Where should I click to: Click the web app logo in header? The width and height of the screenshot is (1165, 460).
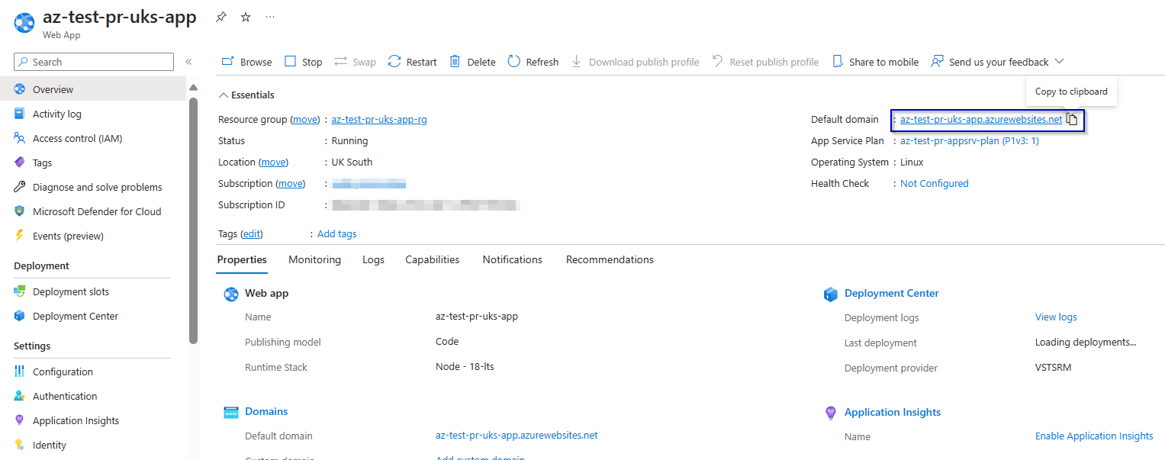pyautogui.click(x=24, y=23)
